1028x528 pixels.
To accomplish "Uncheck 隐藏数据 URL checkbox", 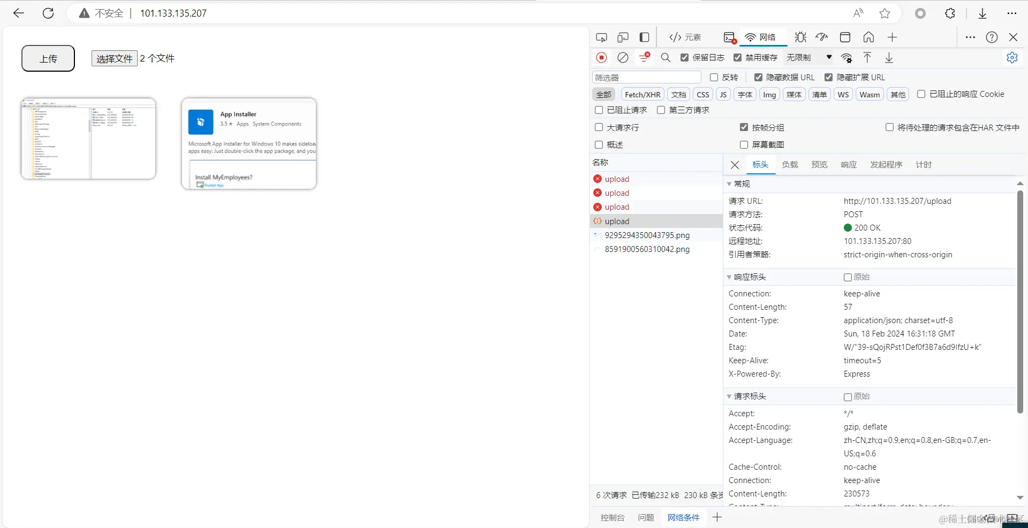I will [x=758, y=78].
